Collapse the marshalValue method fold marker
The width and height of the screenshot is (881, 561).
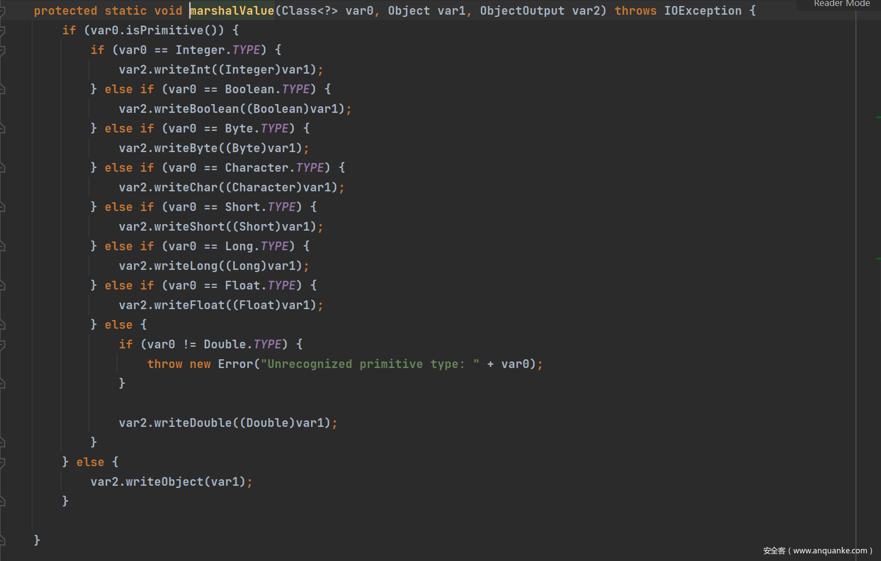coord(2,10)
